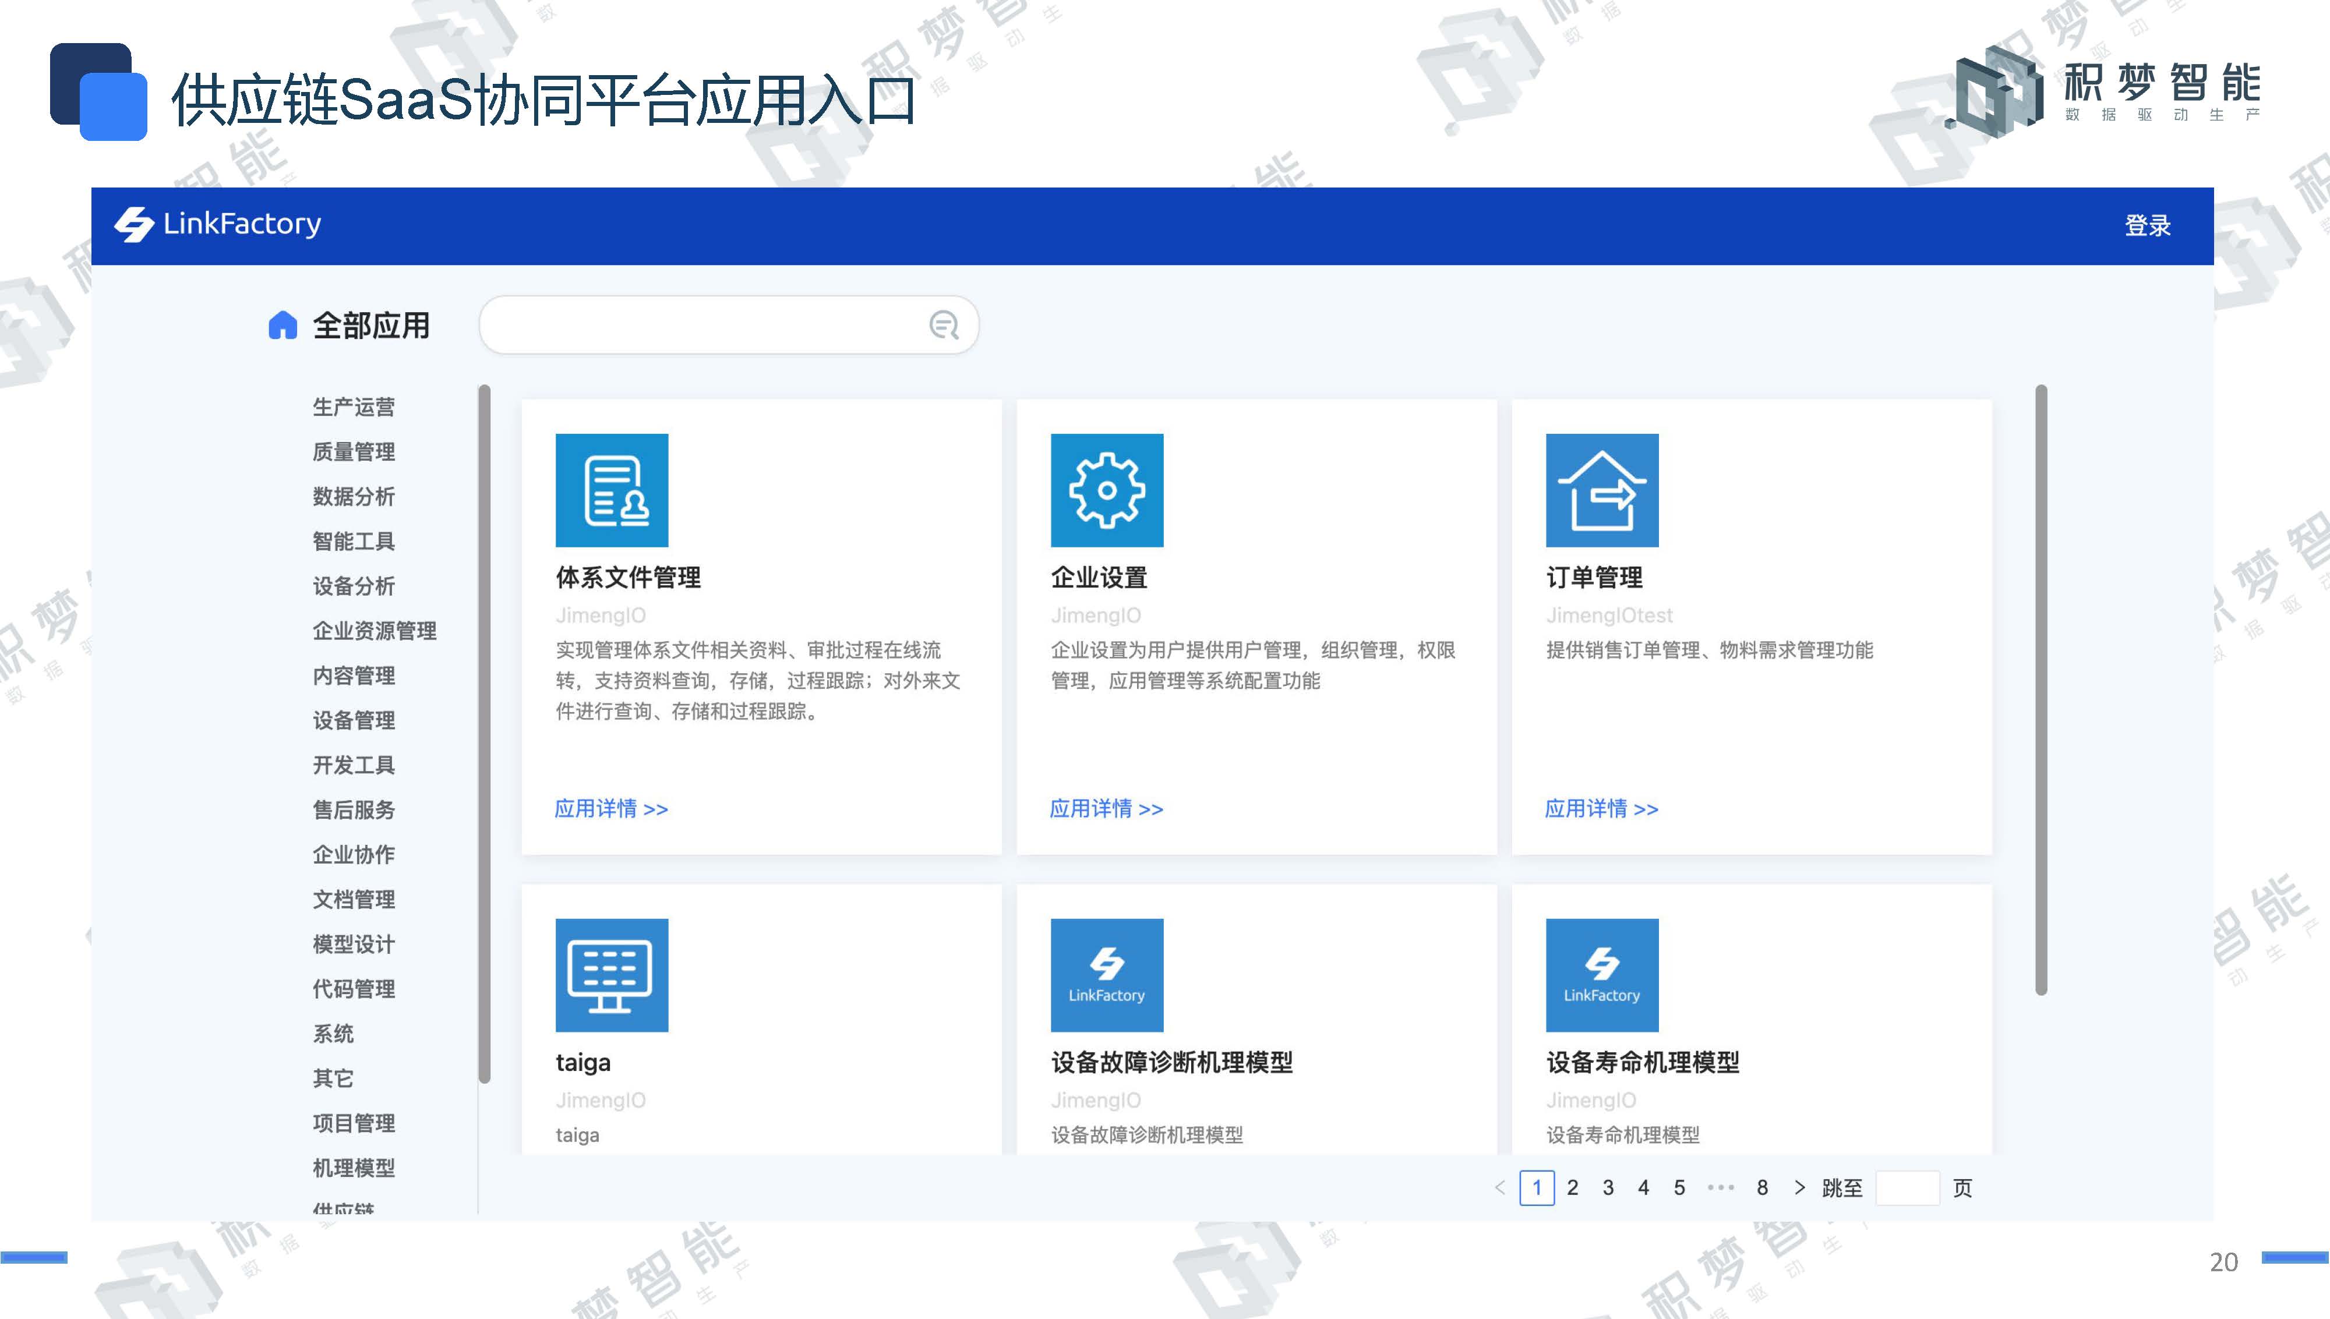2330x1319 pixels.
Task: Go to previous page arrow
Action: [1500, 1187]
